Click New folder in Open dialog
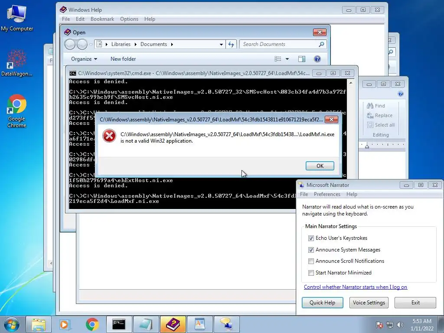444x333 pixels. click(123, 59)
